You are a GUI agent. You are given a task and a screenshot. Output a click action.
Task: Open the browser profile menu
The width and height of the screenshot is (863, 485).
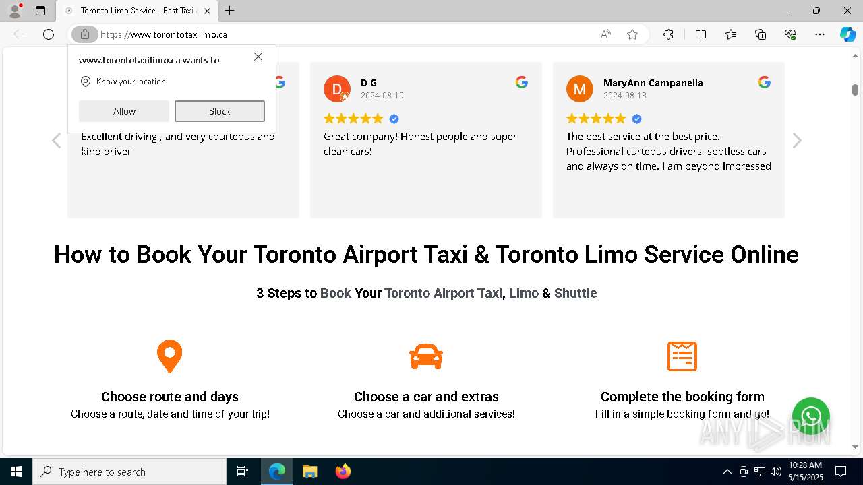point(15,11)
